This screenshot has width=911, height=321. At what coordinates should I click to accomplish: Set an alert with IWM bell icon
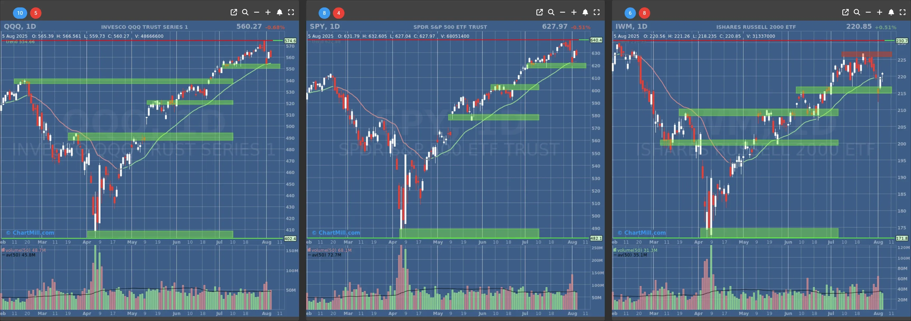pyautogui.click(x=891, y=12)
